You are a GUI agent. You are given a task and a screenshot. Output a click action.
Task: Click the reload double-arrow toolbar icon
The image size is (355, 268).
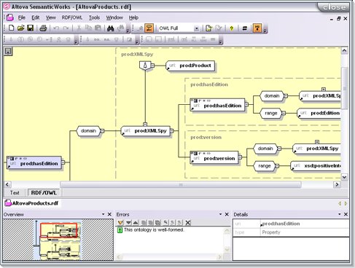pyautogui.click(x=244, y=28)
